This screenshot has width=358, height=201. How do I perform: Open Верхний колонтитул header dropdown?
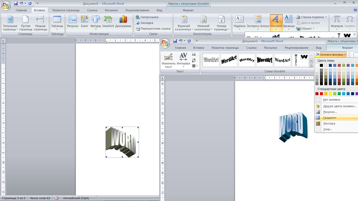184,23
